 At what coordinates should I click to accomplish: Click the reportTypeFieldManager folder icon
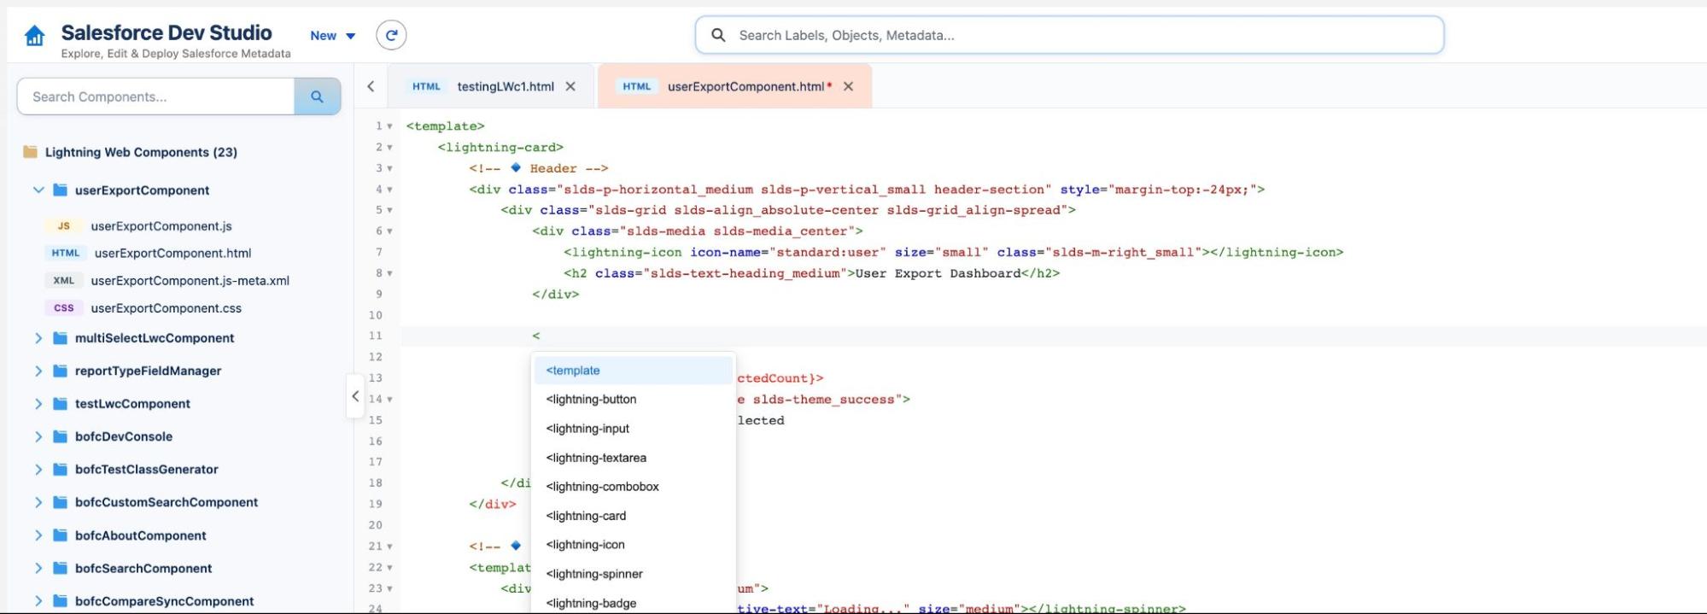pyautogui.click(x=60, y=371)
